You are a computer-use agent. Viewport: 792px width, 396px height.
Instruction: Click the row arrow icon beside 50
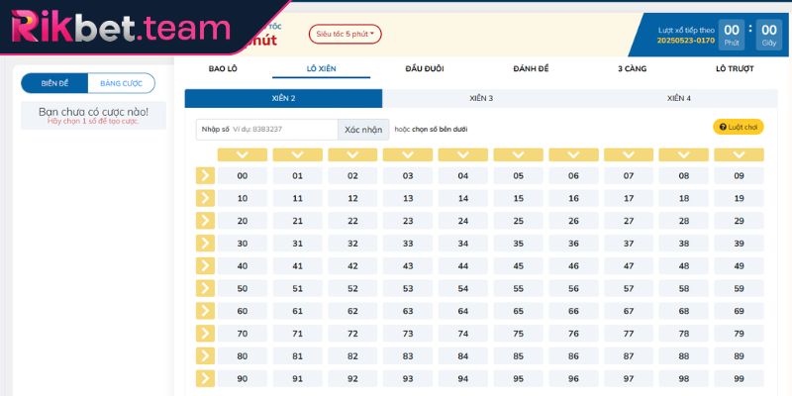point(205,288)
